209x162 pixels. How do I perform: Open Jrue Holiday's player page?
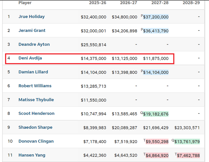click(31, 17)
